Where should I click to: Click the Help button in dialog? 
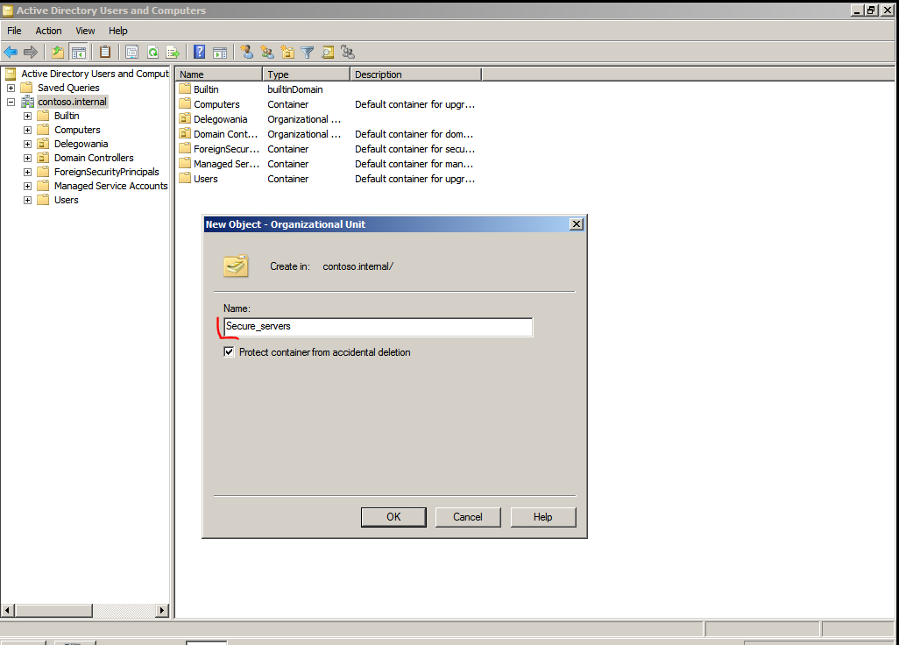click(x=543, y=517)
